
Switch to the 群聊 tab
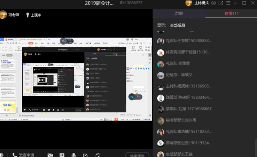179,13
